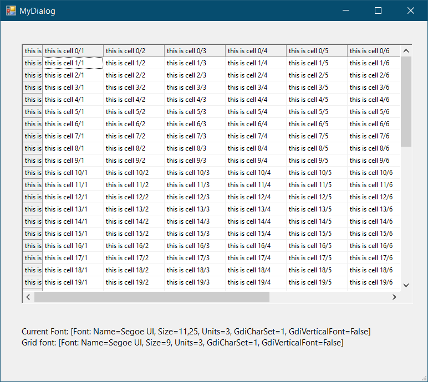Select cell 'this is cell 5/2'
This screenshot has height=382, width=428.
point(134,112)
